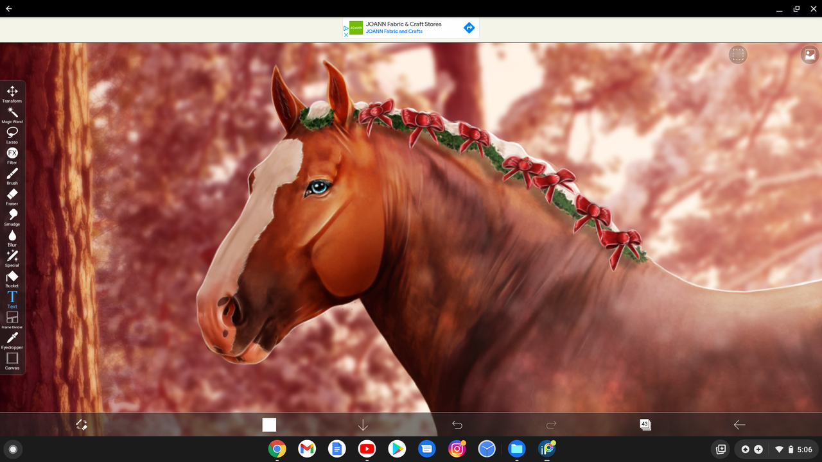
Task: Open the ChromeOS launcher button
Action: coord(12,449)
